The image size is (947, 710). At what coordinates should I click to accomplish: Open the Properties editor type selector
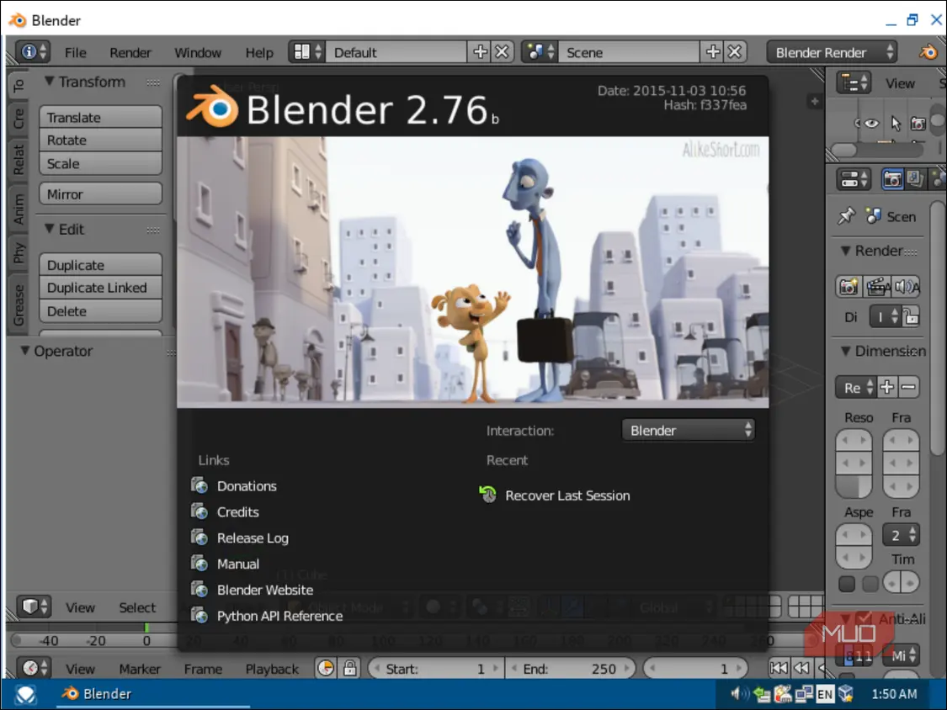(x=854, y=178)
